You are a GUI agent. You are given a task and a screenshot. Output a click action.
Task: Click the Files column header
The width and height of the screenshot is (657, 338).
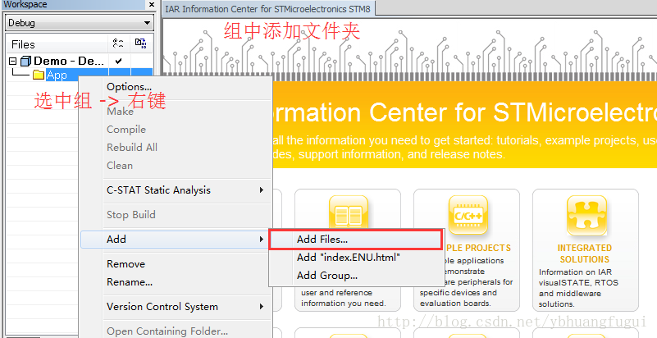23,44
